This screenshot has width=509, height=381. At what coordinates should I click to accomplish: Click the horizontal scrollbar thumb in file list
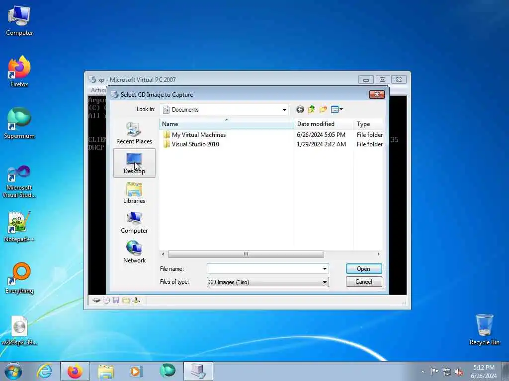click(x=246, y=254)
